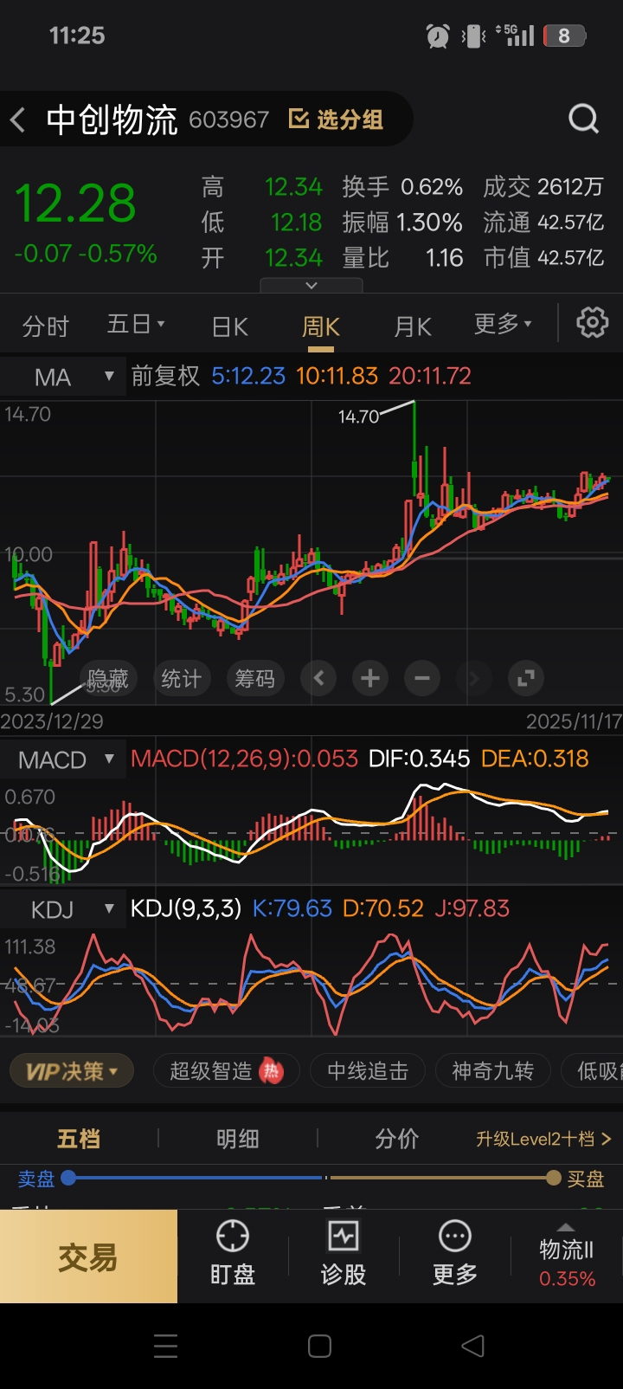Tap the K:79.63 KDJ value
Screen dimensions: 623x1389
pos(292,908)
